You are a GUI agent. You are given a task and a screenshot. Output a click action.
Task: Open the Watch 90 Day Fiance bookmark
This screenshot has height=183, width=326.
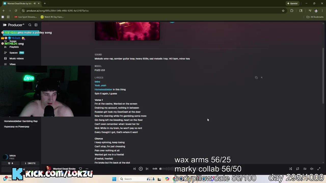(52, 17)
